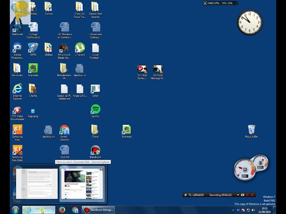This screenshot has height=214, width=286.
Task: Open the Windows Start menu
Action: (x=16, y=210)
